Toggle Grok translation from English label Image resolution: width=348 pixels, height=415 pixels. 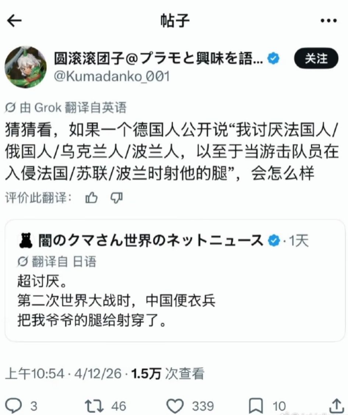coord(66,107)
